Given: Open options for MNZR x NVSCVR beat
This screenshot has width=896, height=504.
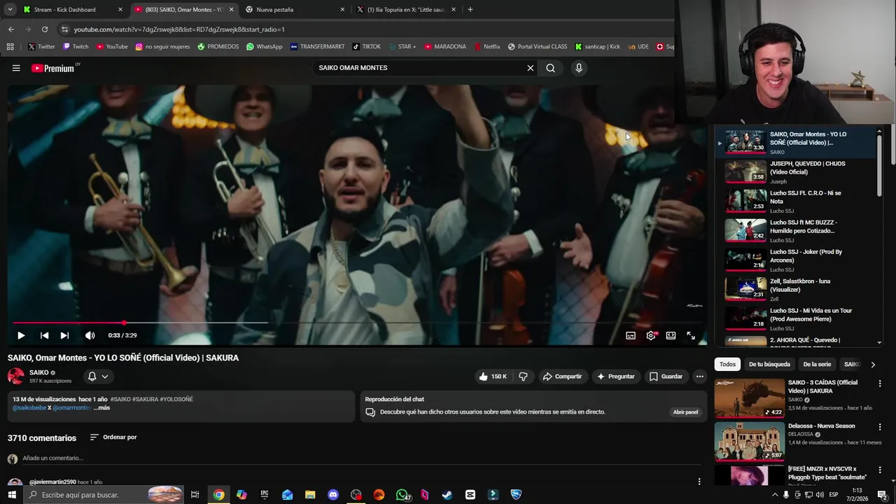Looking at the screenshot, I should click(880, 470).
